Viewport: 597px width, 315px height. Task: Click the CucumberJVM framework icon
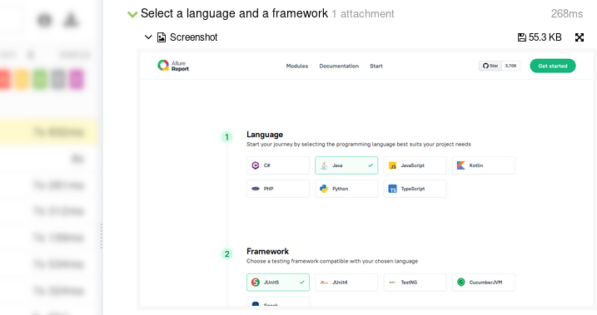tap(460, 283)
